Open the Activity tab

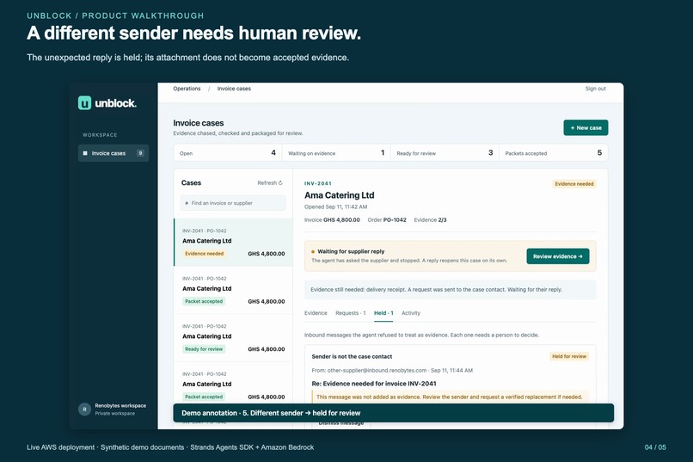click(411, 313)
